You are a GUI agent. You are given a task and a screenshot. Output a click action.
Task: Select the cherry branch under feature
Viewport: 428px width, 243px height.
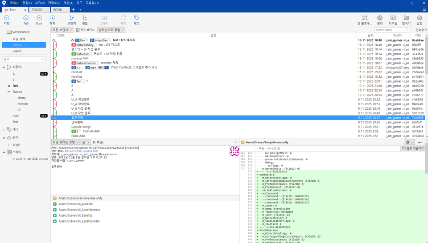tap(21, 98)
